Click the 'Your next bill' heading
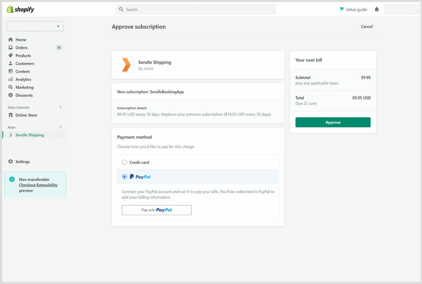Viewport: 422px width, 284px height. pos(308,60)
